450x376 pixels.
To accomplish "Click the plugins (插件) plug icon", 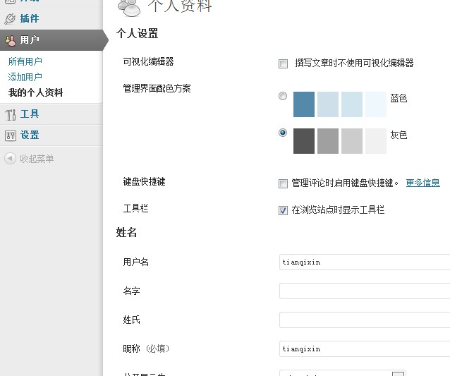I will tap(10, 19).
